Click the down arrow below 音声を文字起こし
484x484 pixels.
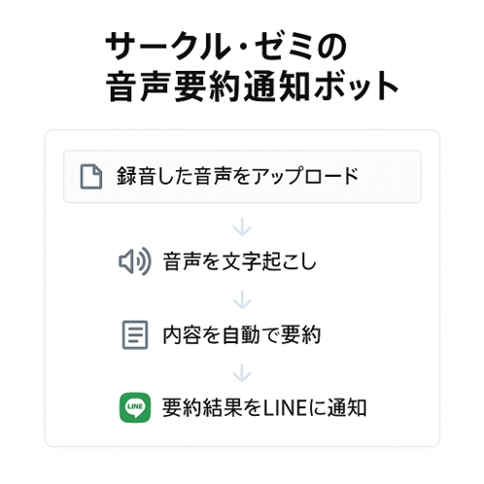tap(242, 299)
